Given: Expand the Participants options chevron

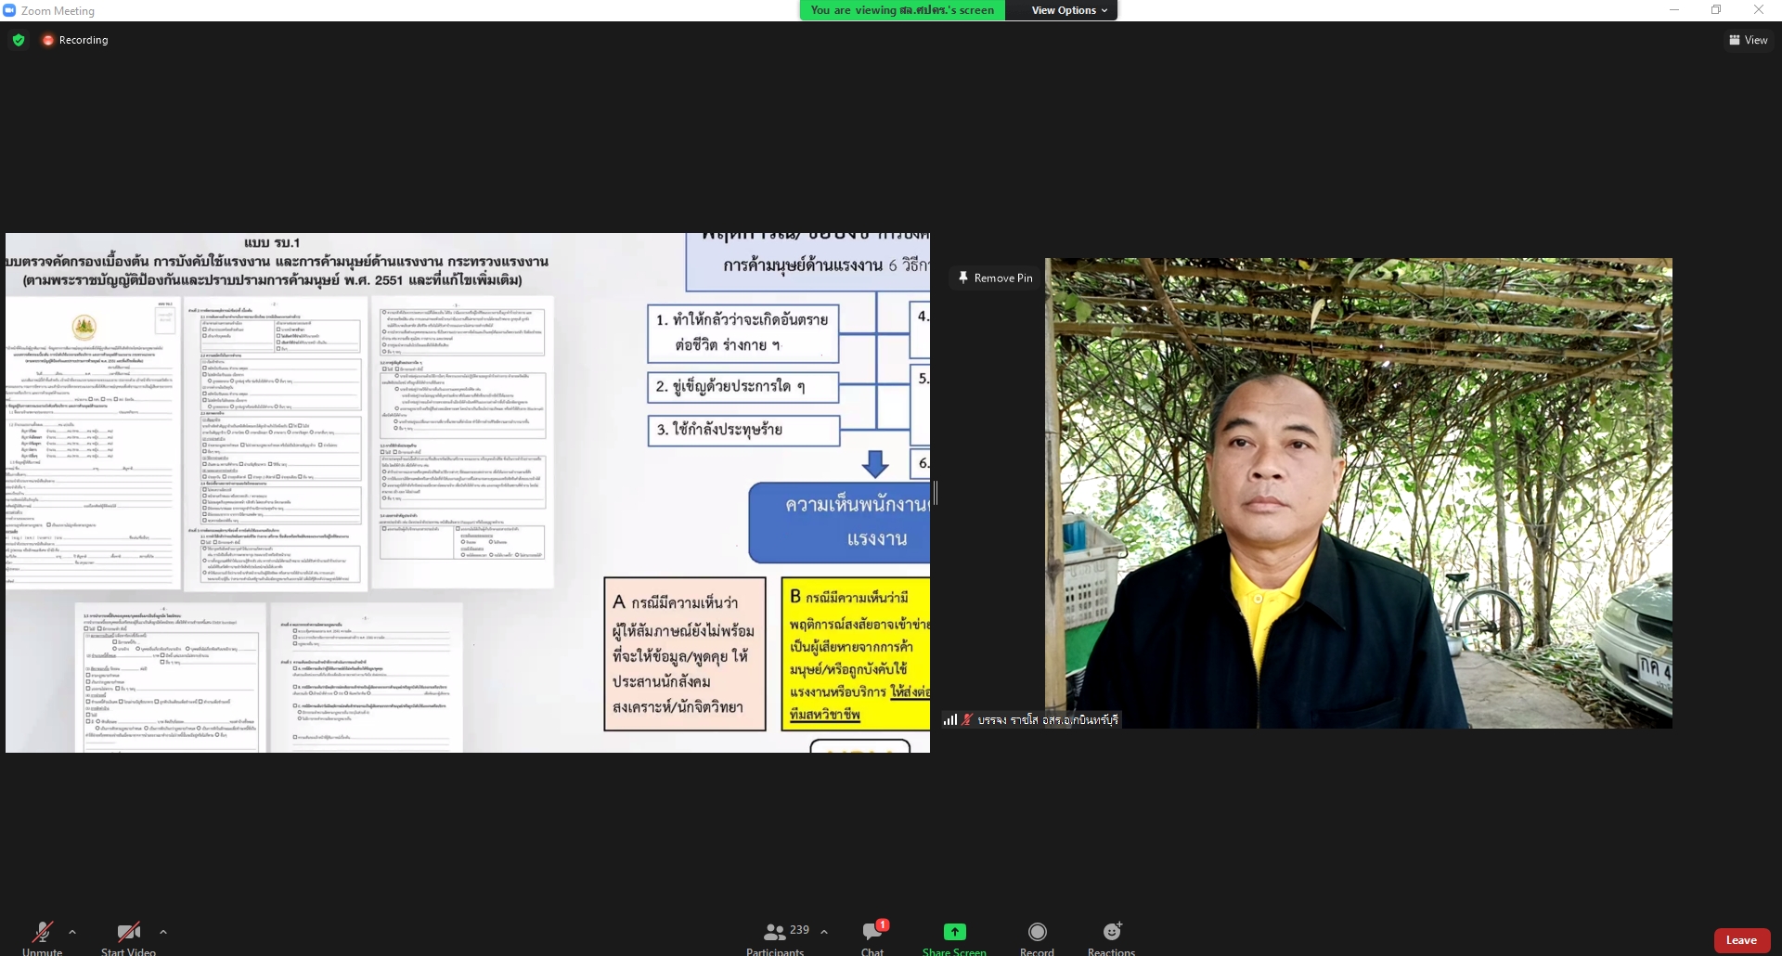Looking at the screenshot, I should [x=824, y=932].
